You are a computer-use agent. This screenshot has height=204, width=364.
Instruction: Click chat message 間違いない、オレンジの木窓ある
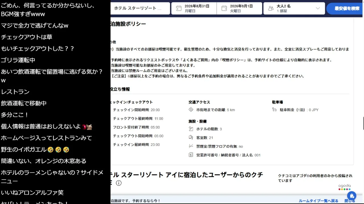point(44,161)
